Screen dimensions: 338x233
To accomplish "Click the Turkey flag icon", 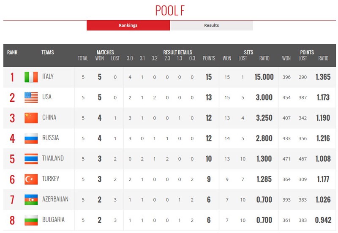I will 31,179.
